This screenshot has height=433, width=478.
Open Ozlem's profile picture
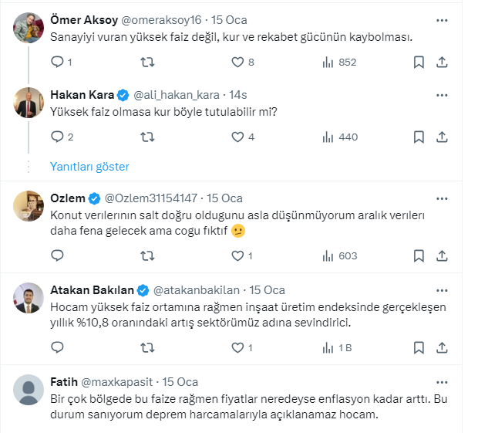[x=29, y=204]
